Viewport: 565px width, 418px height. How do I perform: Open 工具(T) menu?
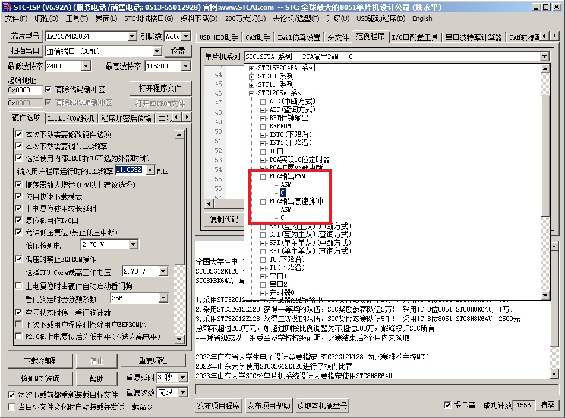pos(77,18)
